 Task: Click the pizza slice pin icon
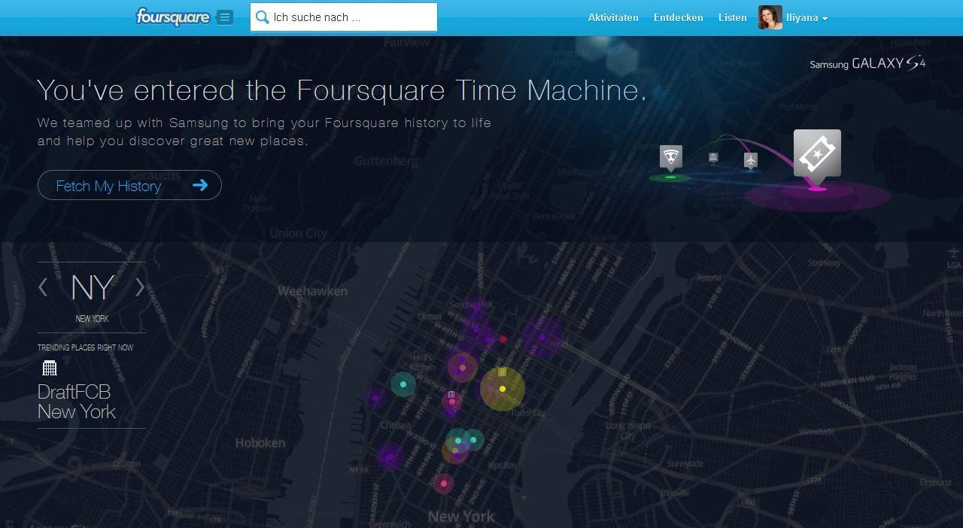pyautogui.click(x=671, y=159)
